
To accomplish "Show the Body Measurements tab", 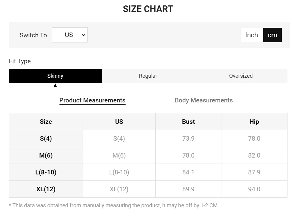I will click(x=204, y=100).
